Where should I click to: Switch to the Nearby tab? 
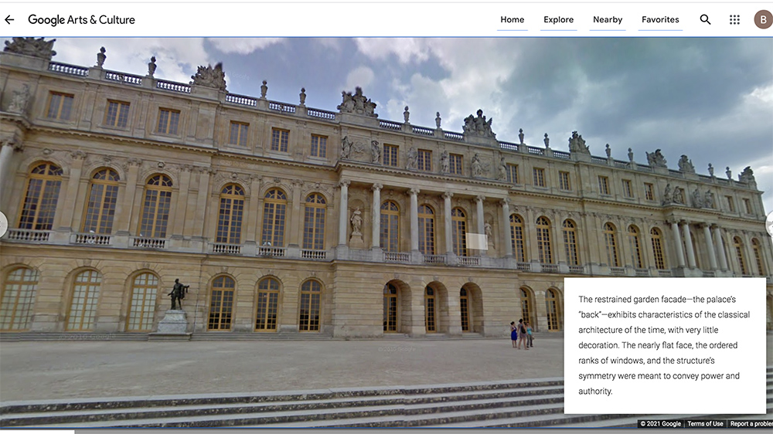click(x=608, y=20)
